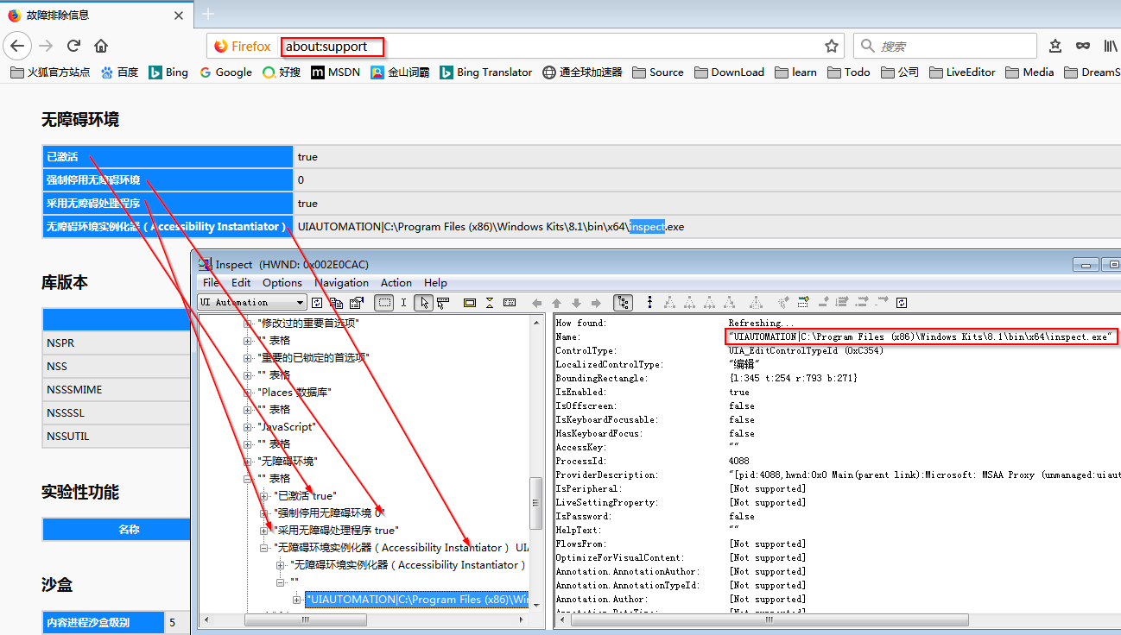Click the Firefox forward arrow
Viewport: 1121px width, 635px height.
point(46,46)
